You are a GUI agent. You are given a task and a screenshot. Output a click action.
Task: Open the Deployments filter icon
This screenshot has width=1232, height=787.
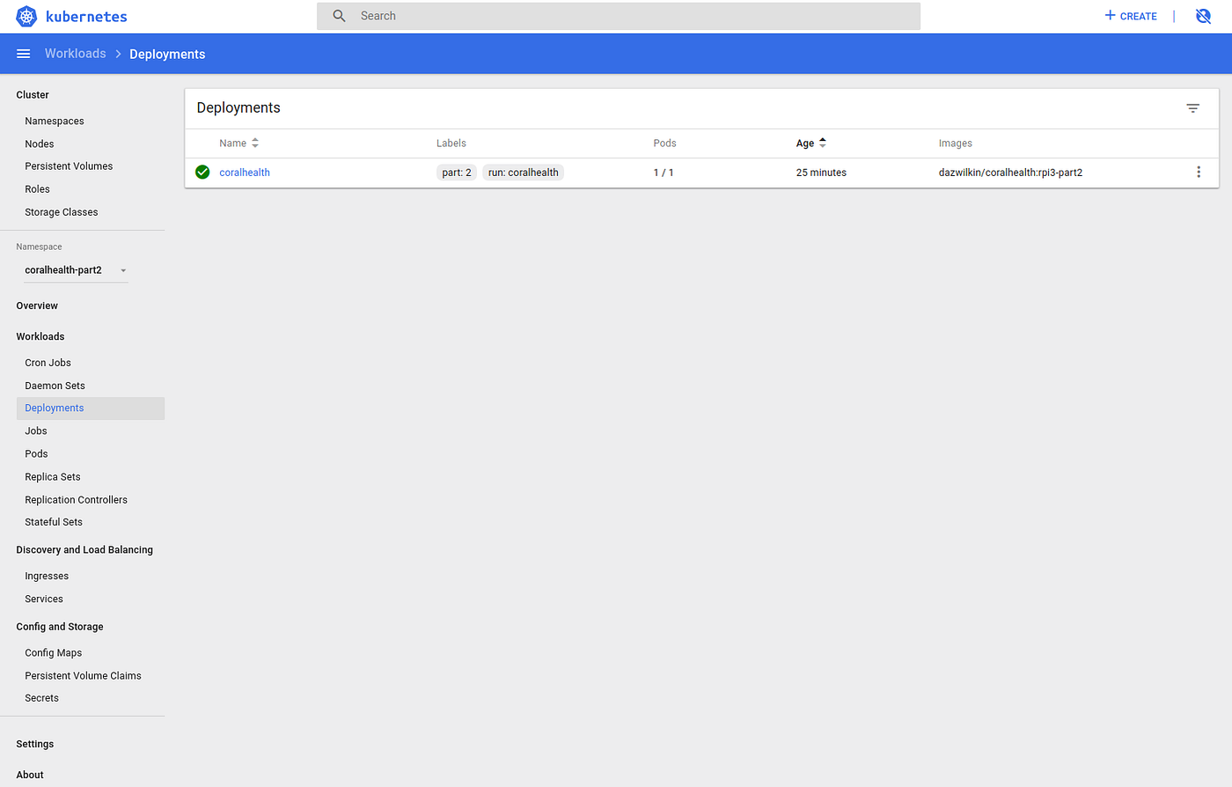click(x=1192, y=108)
